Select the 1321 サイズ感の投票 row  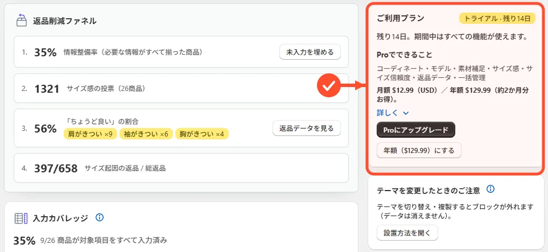(181, 88)
